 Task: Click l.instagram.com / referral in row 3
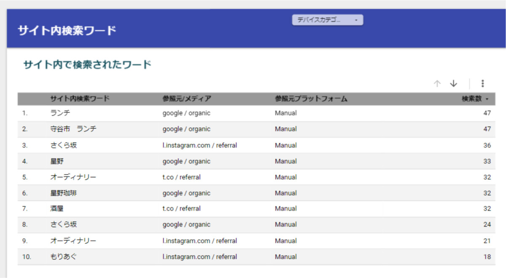(x=200, y=145)
